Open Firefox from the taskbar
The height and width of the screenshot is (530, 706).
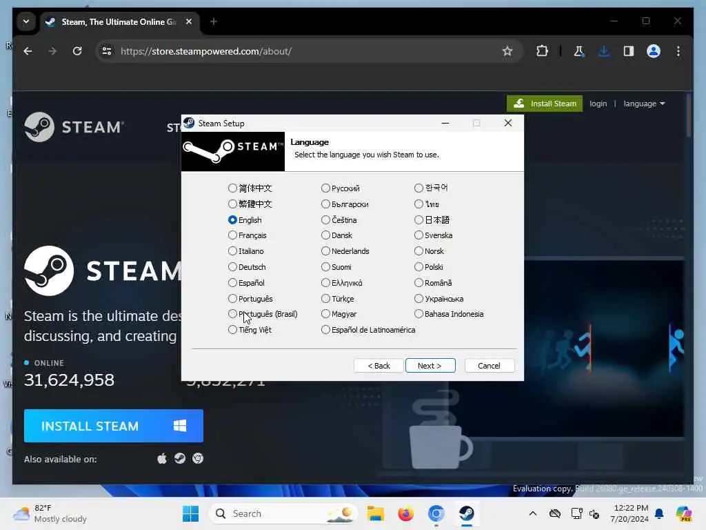405,513
